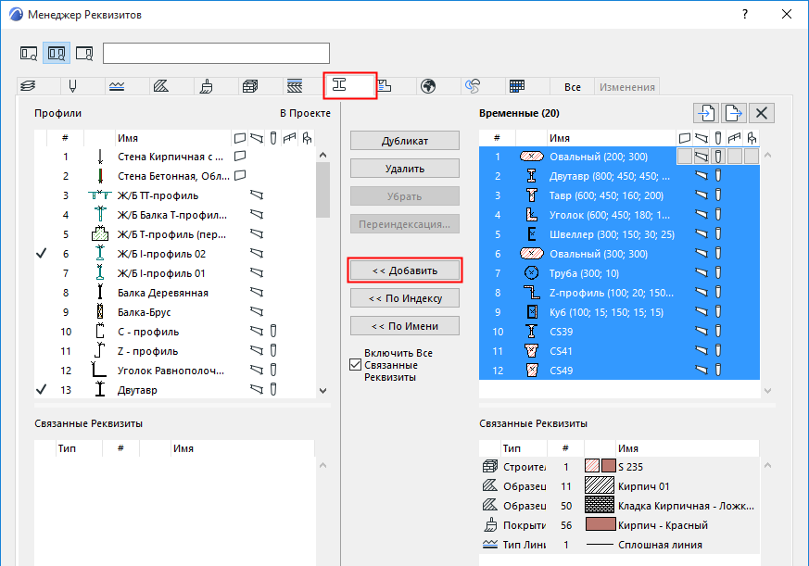Switch to the Все tab
The height and width of the screenshot is (566, 809).
coord(572,87)
